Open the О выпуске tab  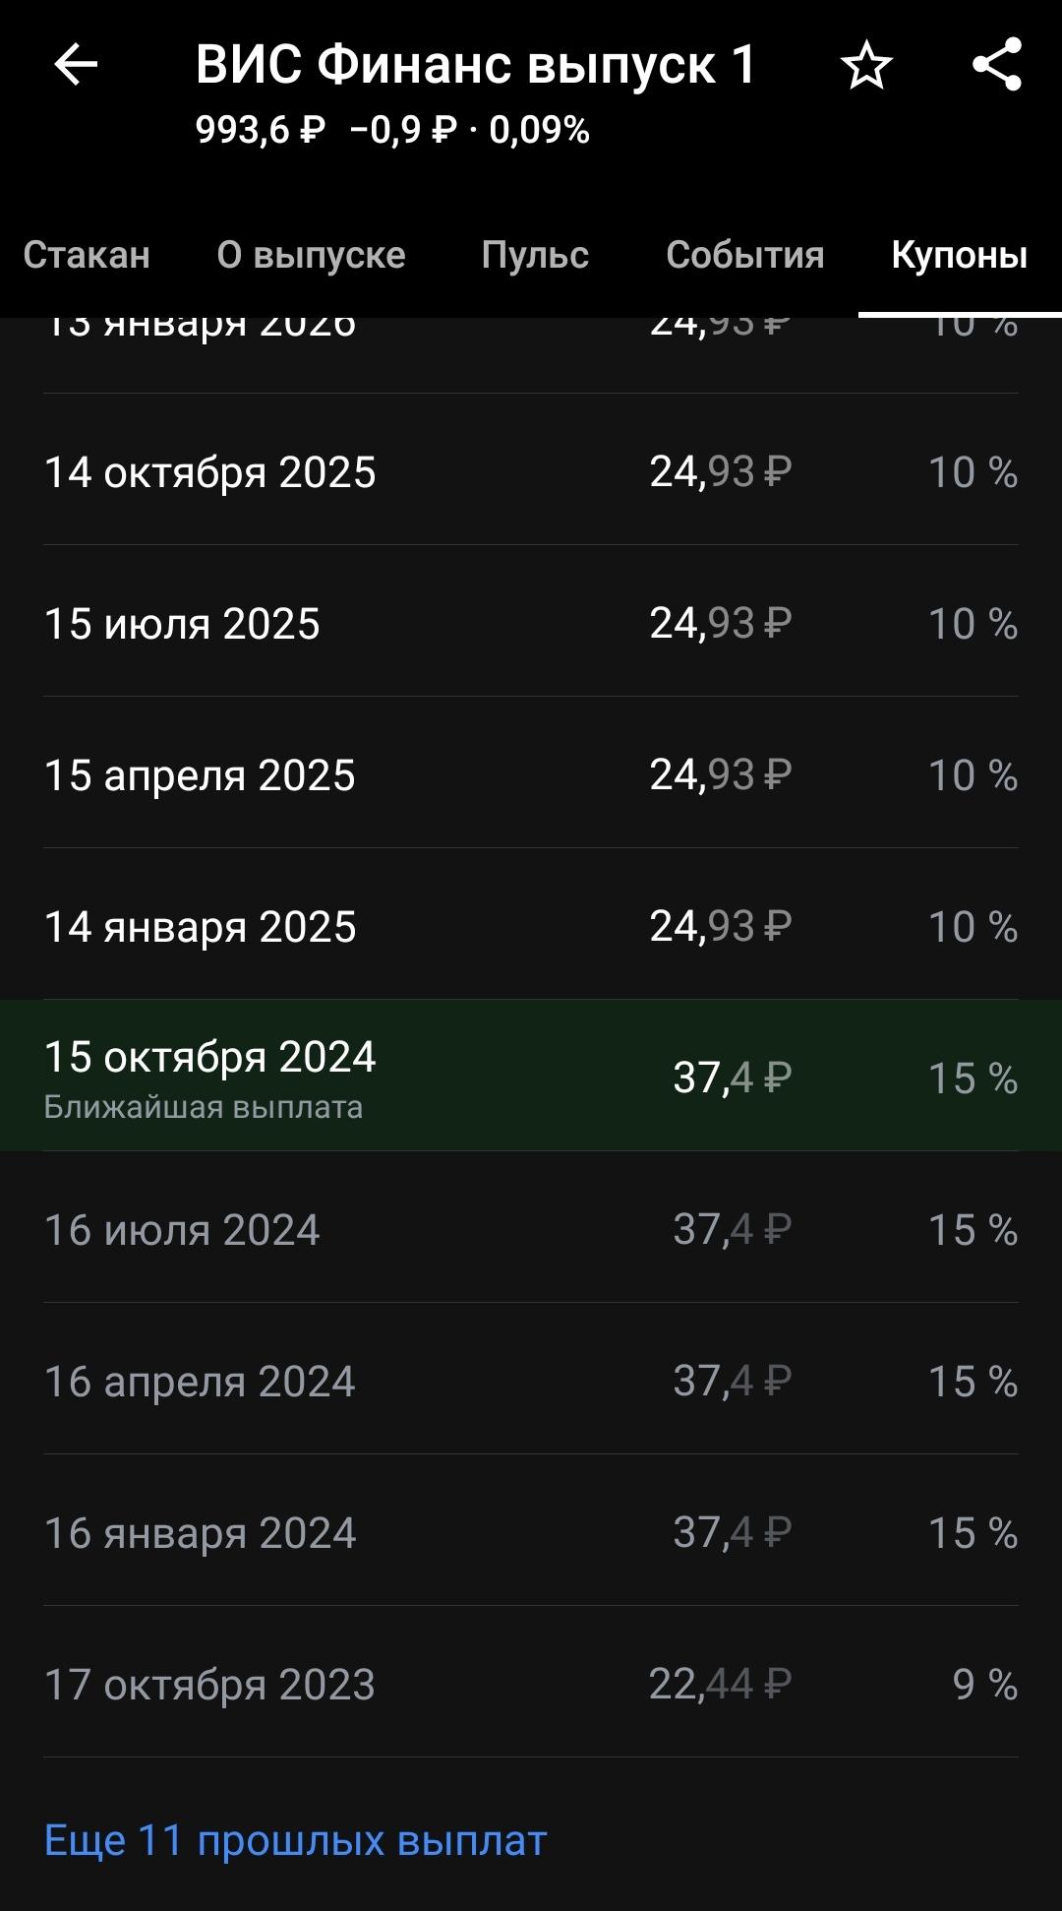coord(311,255)
